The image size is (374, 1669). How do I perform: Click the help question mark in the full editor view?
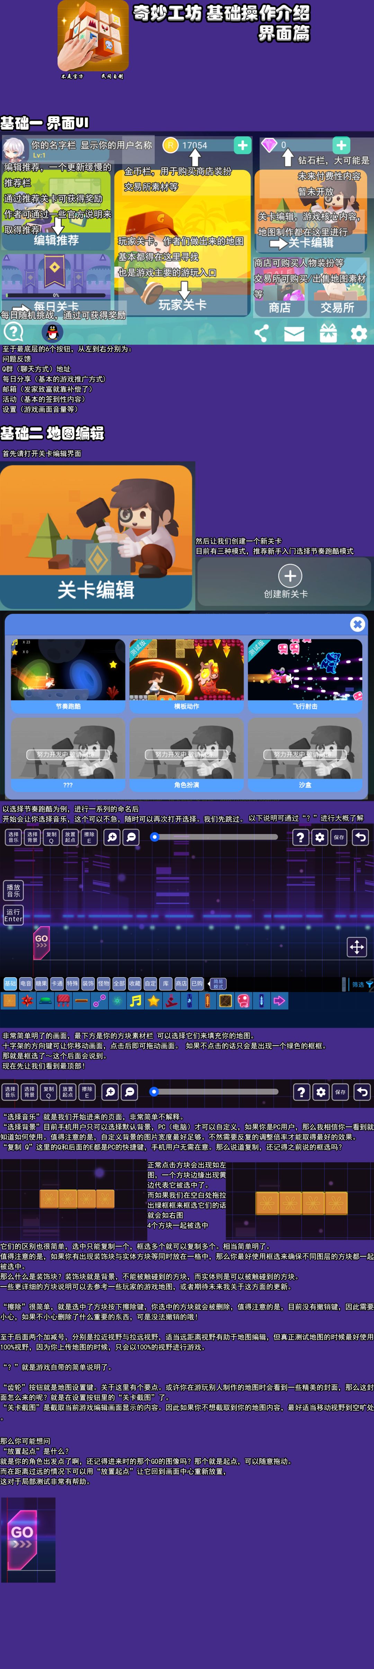[300, 837]
